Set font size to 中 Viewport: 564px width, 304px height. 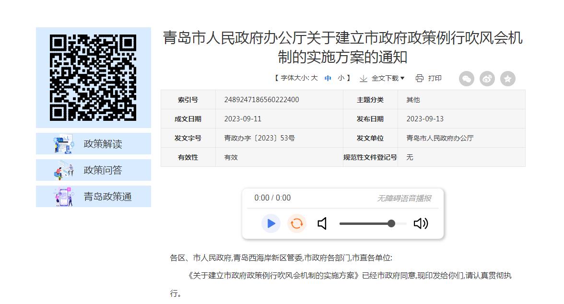328,78
